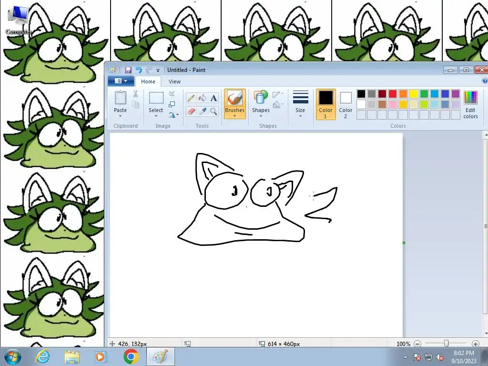Pick the pink color swatch
Image resolution: width=488 pixels, height=366 pixels.
point(393,104)
